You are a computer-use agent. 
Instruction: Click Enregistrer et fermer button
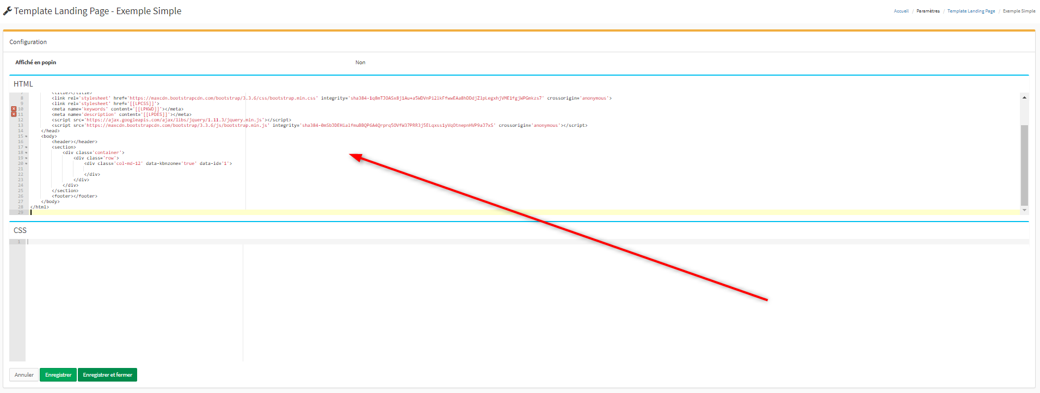(x=107, y=375)
